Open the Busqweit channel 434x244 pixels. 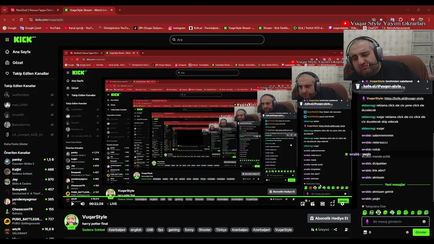click(29, 191)
